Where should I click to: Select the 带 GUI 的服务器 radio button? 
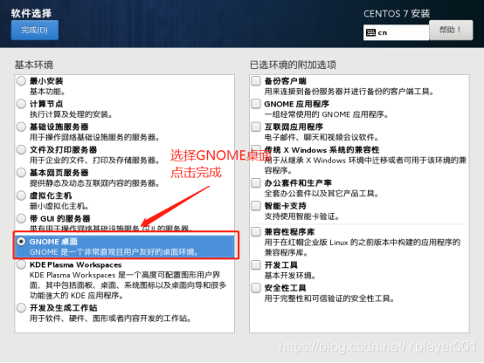point(21,219)
